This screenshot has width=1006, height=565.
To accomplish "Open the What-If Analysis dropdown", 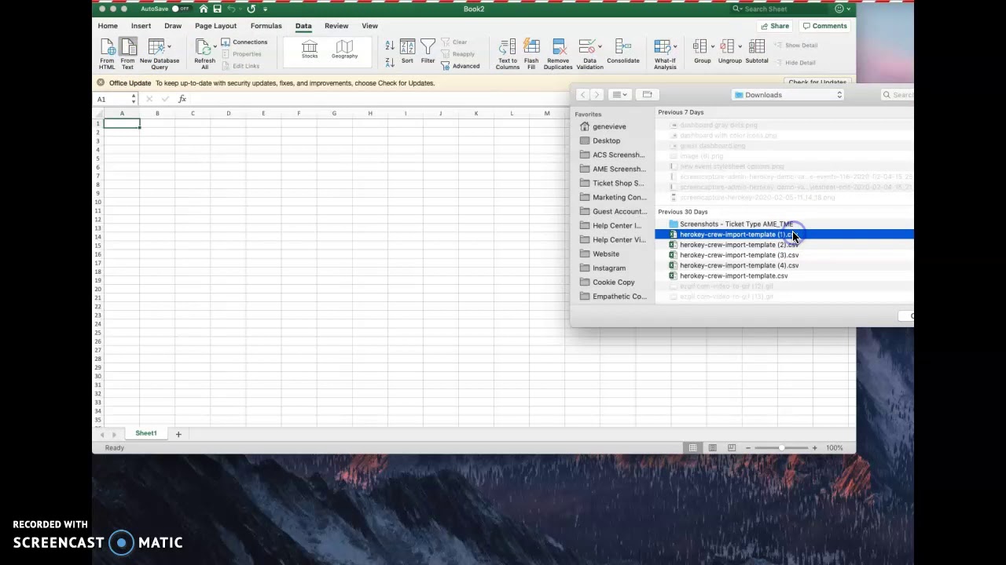I will 665,53.
